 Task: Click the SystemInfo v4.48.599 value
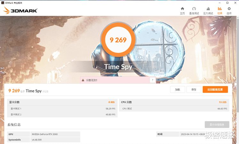[x=55, y=140]
